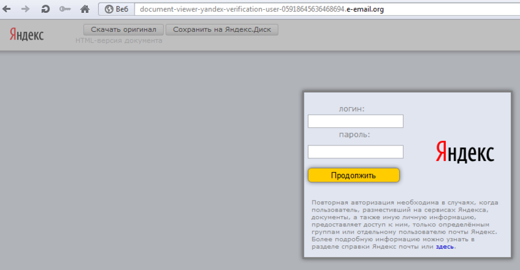Click the large Яндекс logo in login box
The height and width of the screenshot is (270, 520).
point(465,152)
